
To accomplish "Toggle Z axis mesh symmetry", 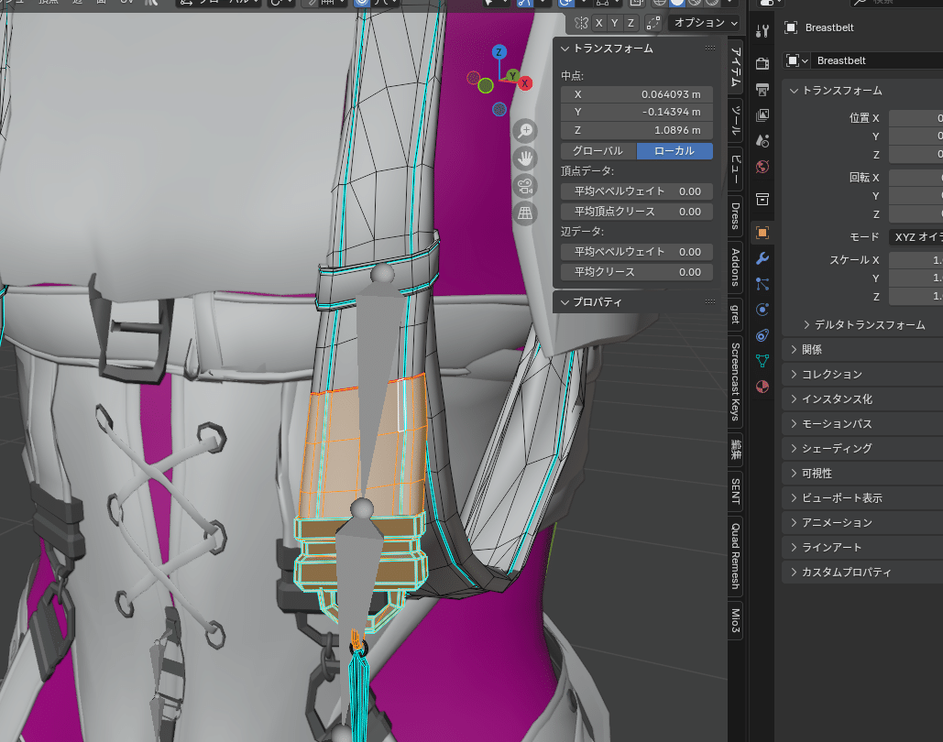I will point(630,23).
